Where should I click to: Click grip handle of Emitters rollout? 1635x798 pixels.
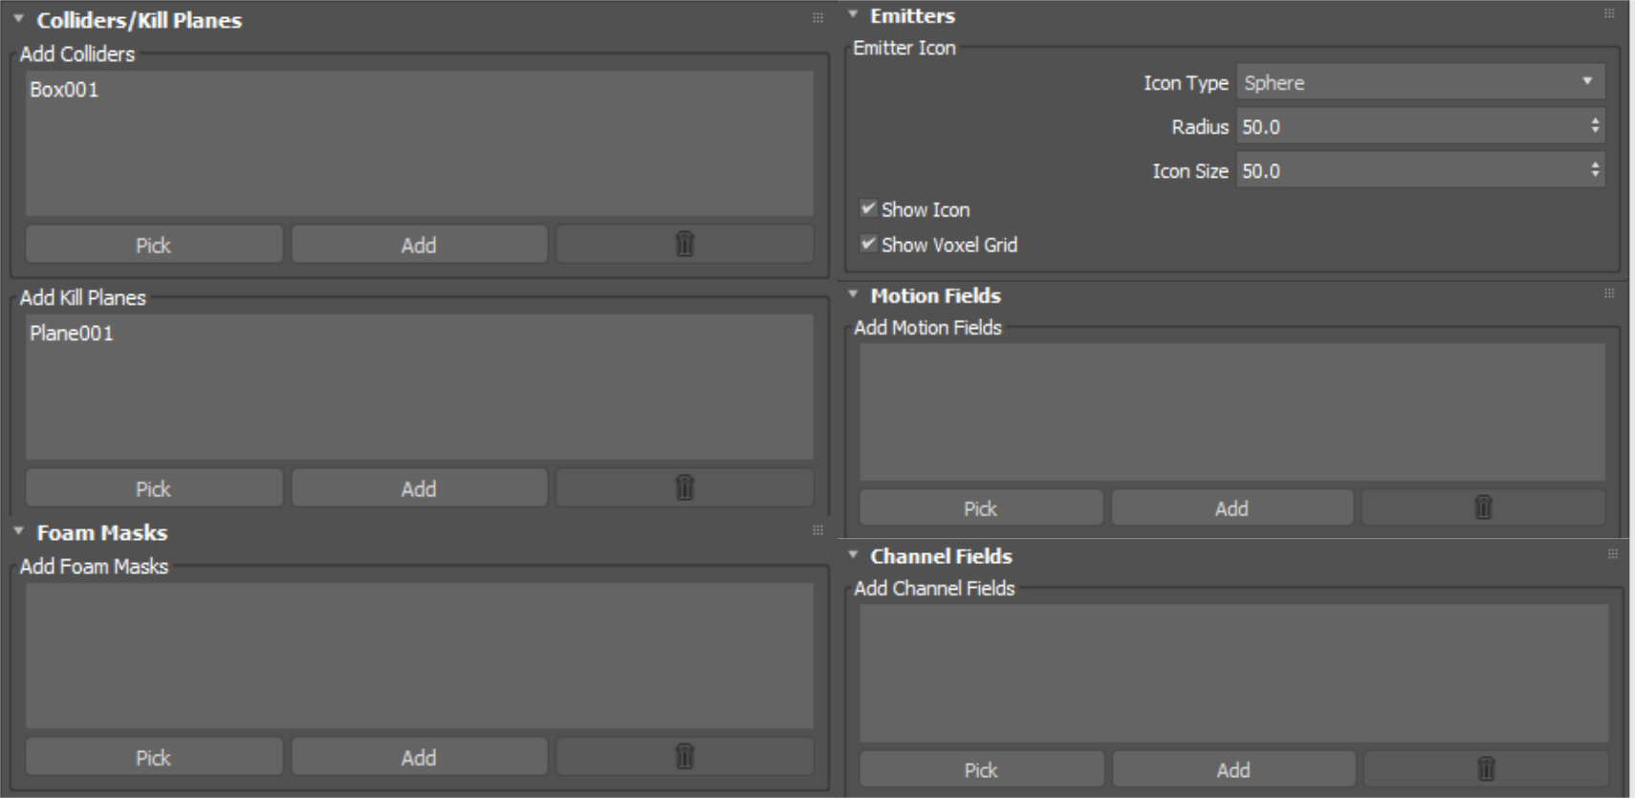pos(1609,13)
